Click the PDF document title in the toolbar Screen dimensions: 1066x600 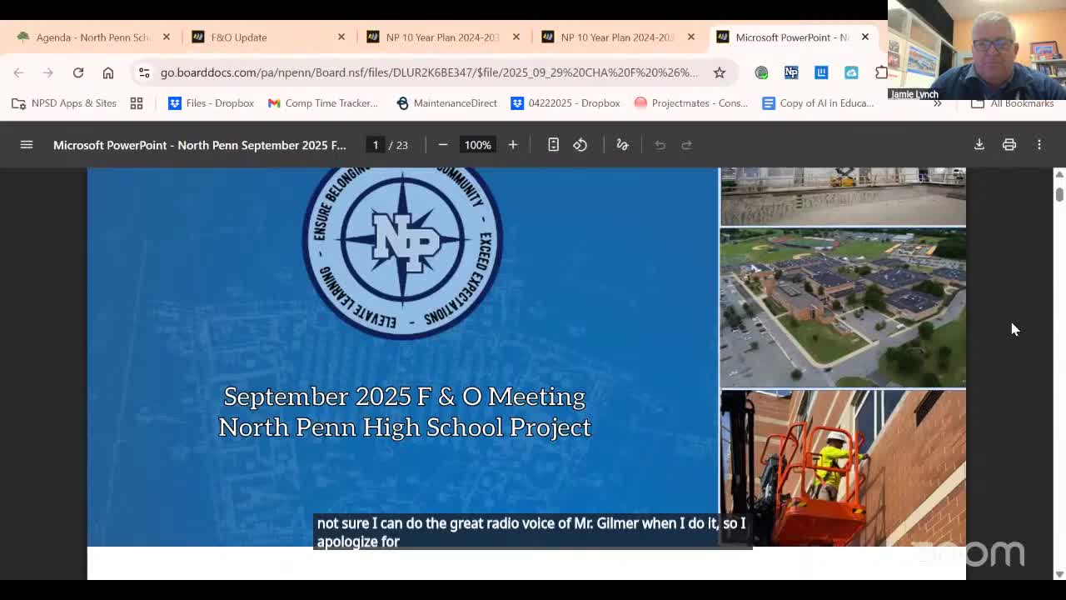(200, 145)
